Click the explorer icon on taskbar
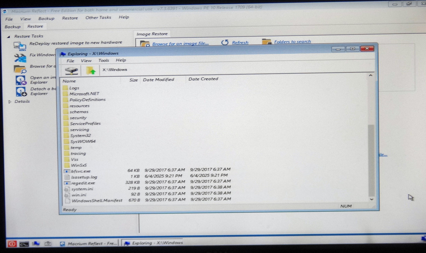 point(36,244)
